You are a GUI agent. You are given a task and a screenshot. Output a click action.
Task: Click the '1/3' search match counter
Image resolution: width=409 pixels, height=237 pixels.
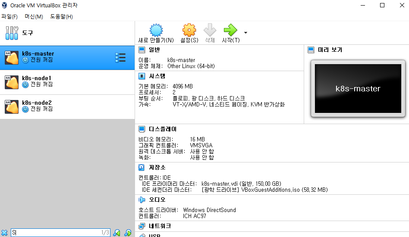(x=105, y=233)
